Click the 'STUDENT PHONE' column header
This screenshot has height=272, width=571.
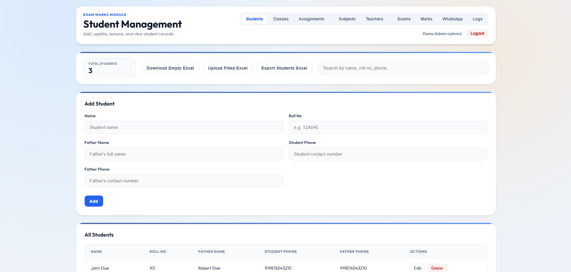281,252
